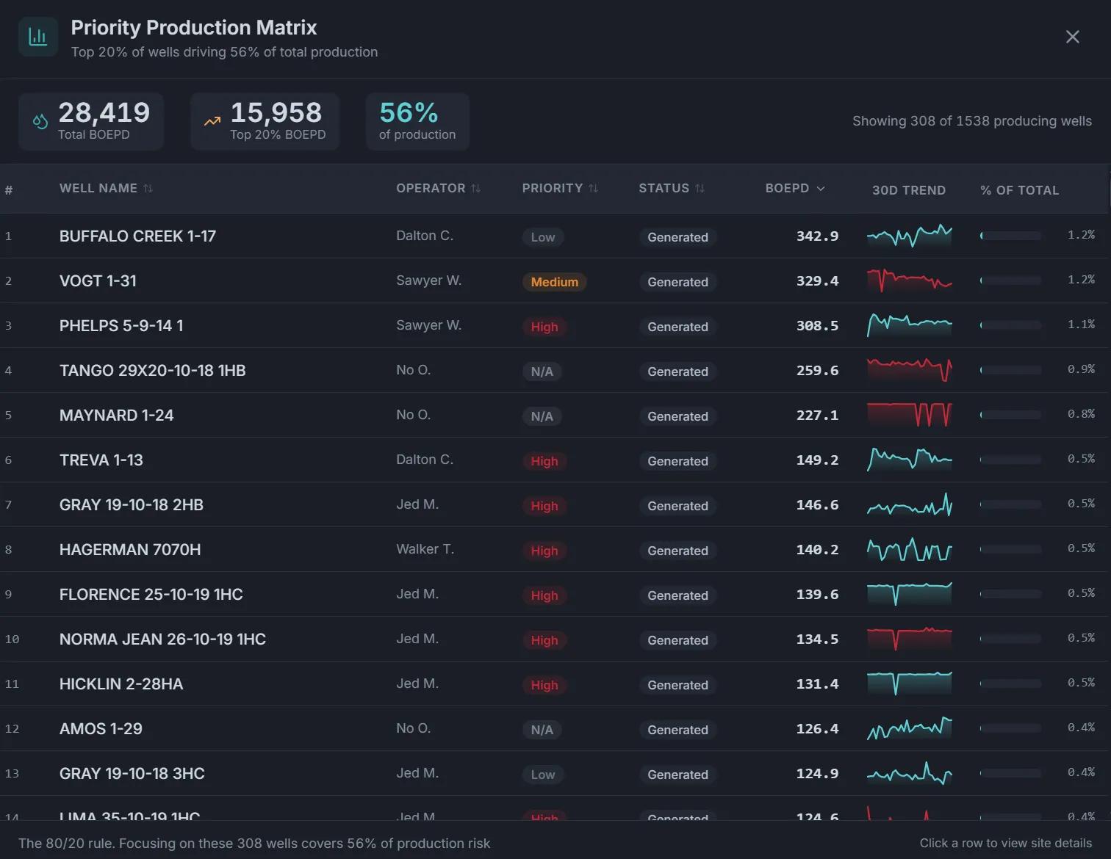Open the FLORENCE 25-10-19 1HC well row

[555, 594]
